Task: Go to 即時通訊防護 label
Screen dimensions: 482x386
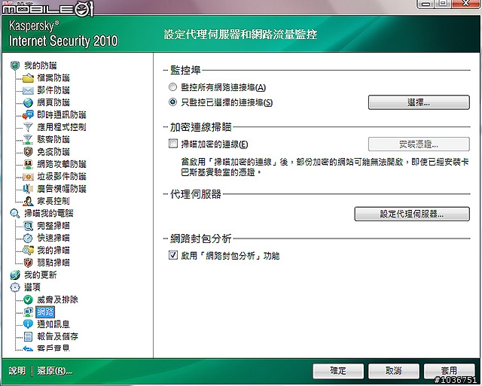Action: pyautogui.click(x=62, y=115)
